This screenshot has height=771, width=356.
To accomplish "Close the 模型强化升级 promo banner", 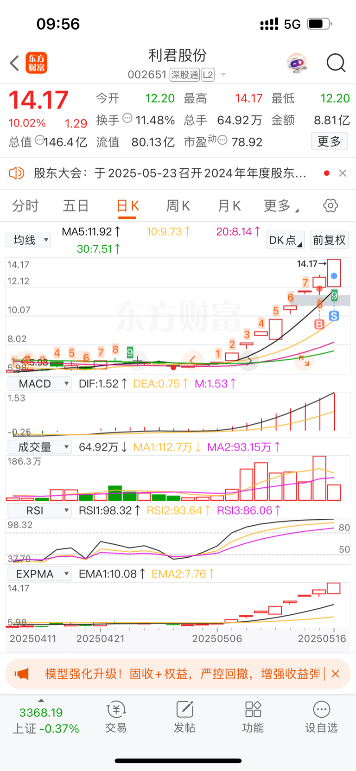I will point(336,674).
